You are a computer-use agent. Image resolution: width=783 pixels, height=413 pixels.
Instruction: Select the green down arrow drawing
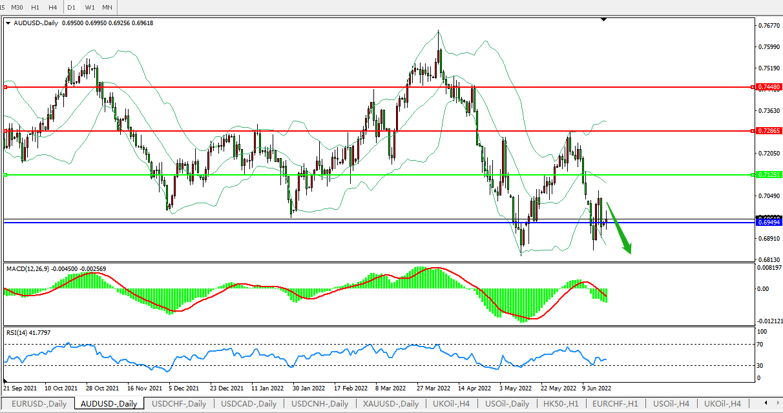pyautogui.click(x=619, y=229)
